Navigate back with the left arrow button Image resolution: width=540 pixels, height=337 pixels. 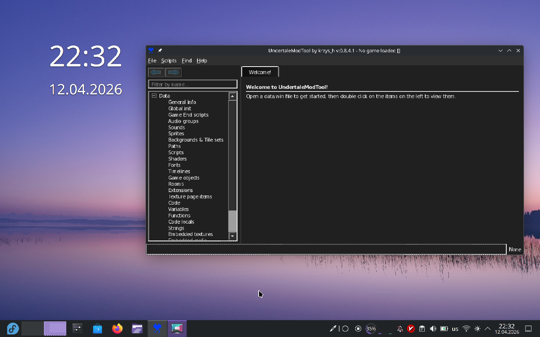[157, 72]
